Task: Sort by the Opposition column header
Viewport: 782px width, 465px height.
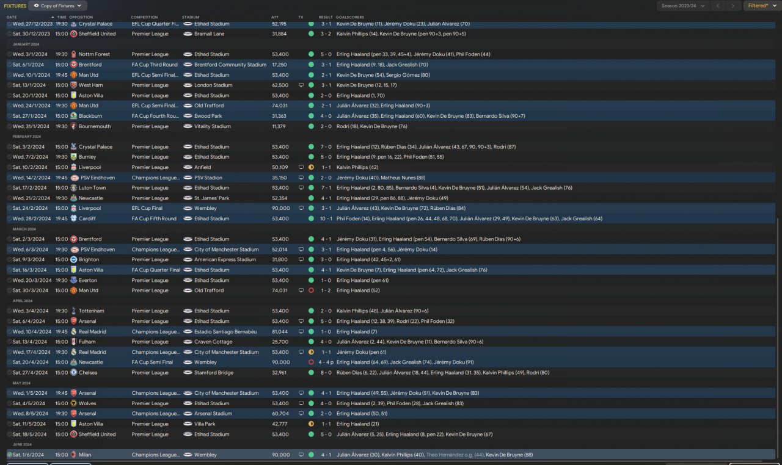Action: click(x=81, y=17)
